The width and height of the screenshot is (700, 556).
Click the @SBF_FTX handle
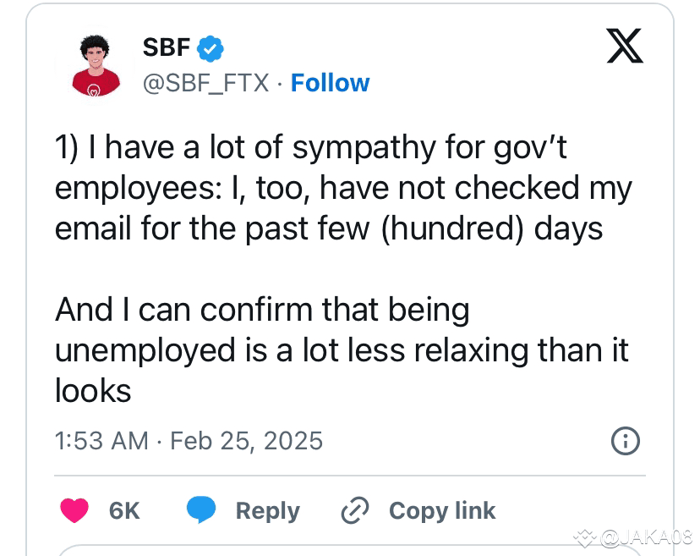[205, 83]
